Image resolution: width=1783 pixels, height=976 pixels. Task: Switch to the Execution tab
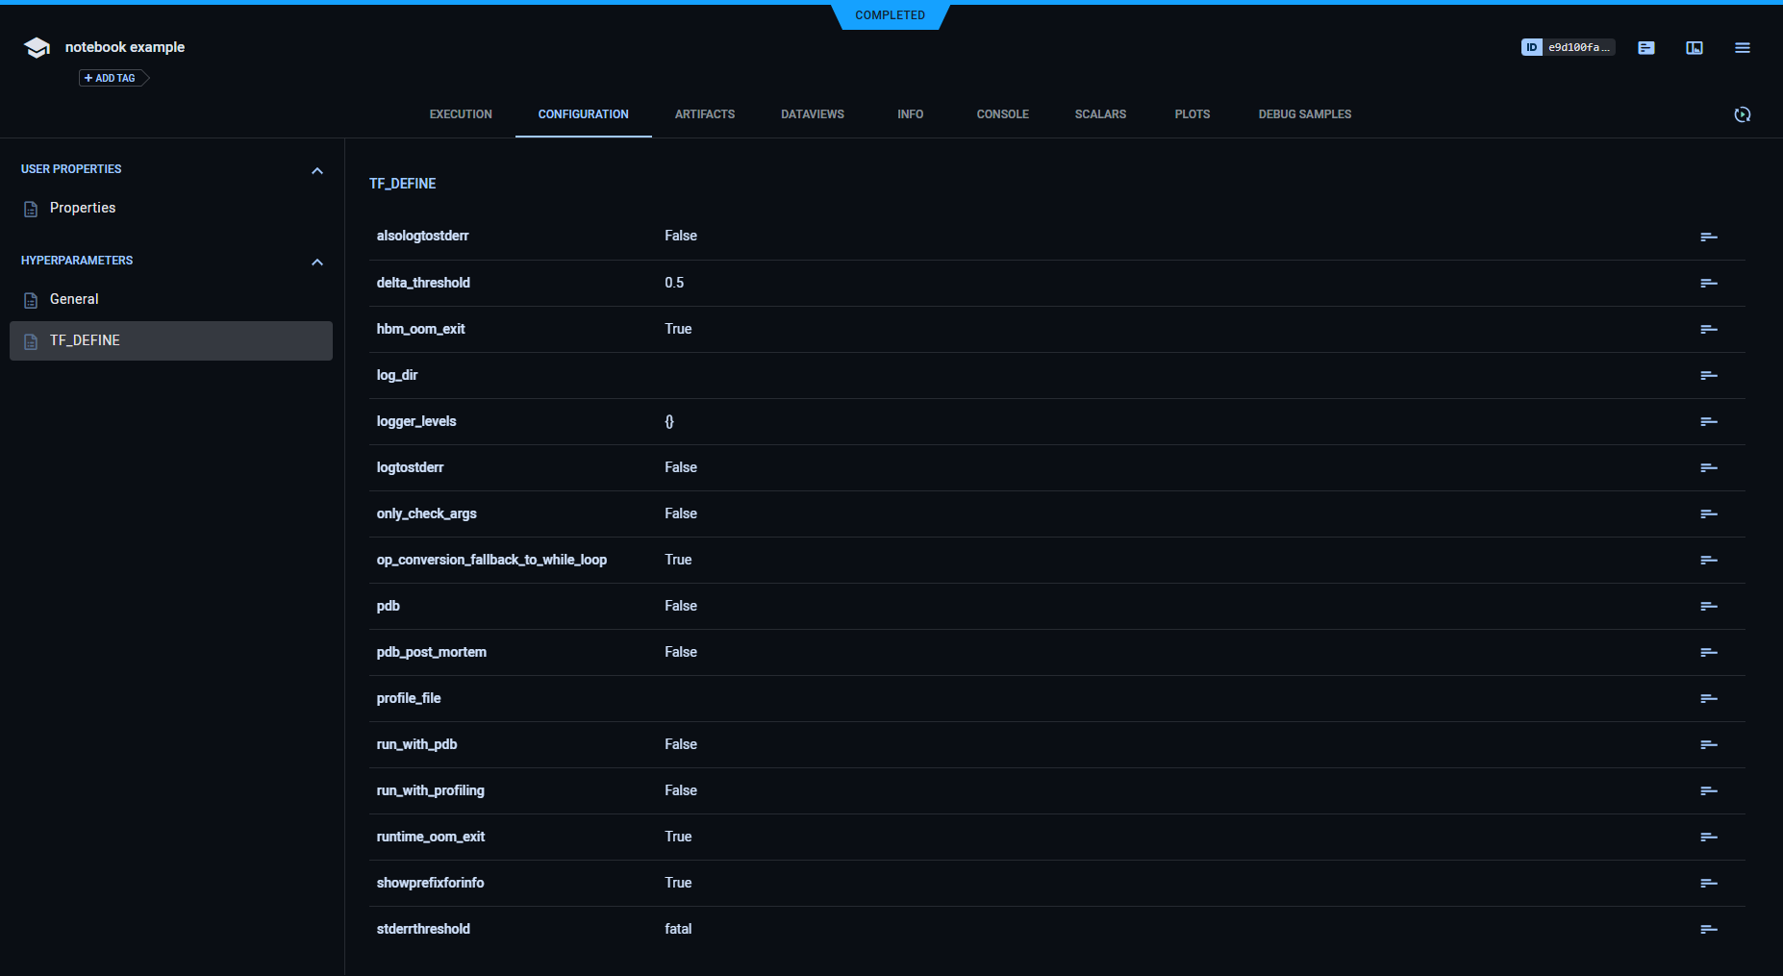(x=461, y=114)
